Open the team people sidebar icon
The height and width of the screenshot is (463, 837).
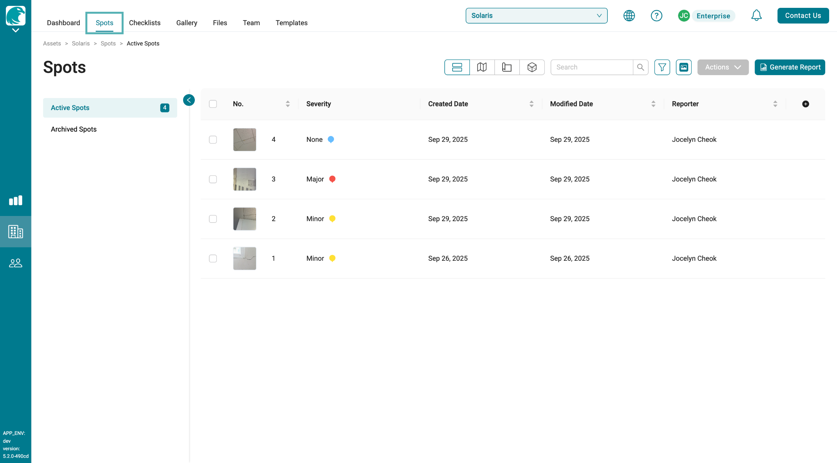point(15,263)
